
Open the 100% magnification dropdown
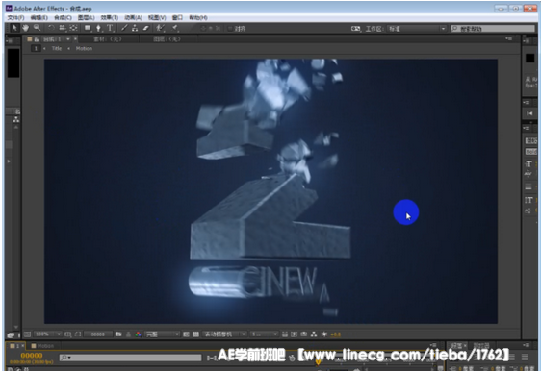pos(48,334)
